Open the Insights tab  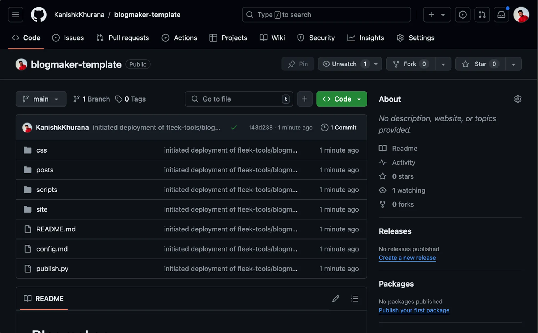tap(366, 38)
